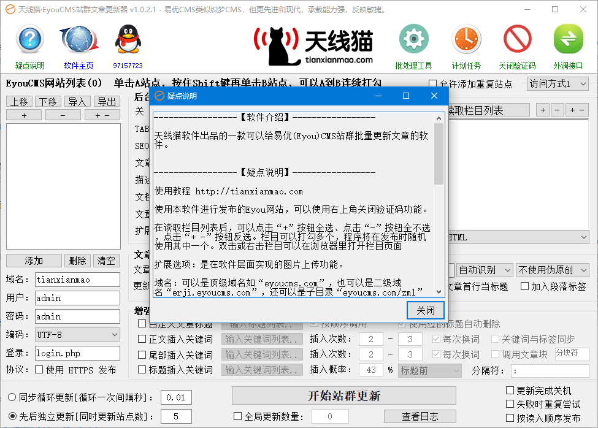Enable 全局更新数量 checkbox

pyautogui.click(x=237, y=416)
